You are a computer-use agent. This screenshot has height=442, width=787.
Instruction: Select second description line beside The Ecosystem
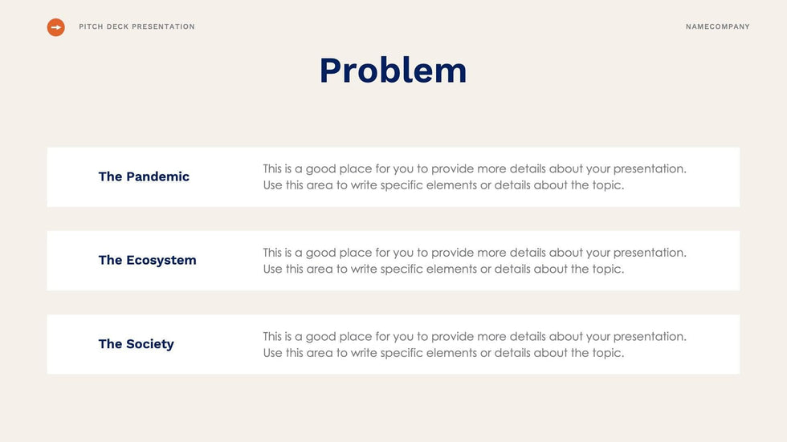[443, 269]
